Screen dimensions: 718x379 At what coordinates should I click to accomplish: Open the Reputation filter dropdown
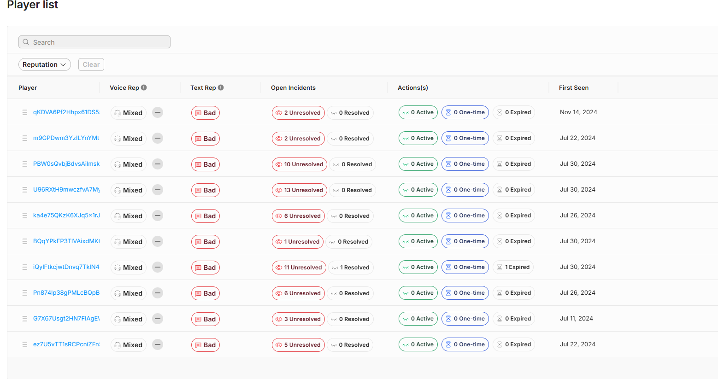[44, 64]
